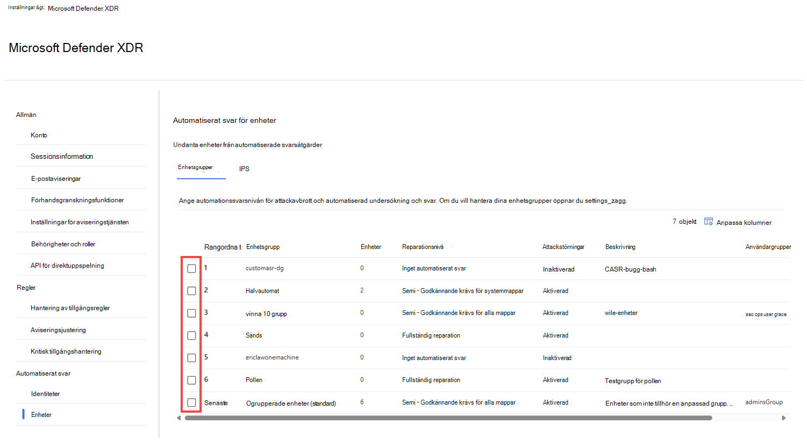This screenshot has width=807, height=440.
Task: Open API för direktuppspelning page
Action: (67, 266)
